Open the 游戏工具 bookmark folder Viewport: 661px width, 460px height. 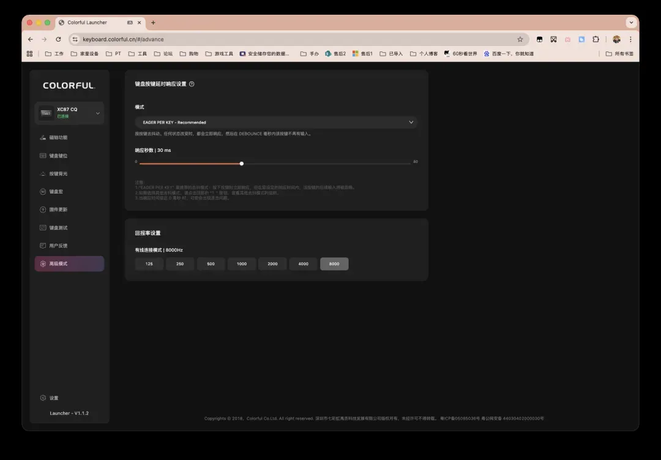pos(219,54)
